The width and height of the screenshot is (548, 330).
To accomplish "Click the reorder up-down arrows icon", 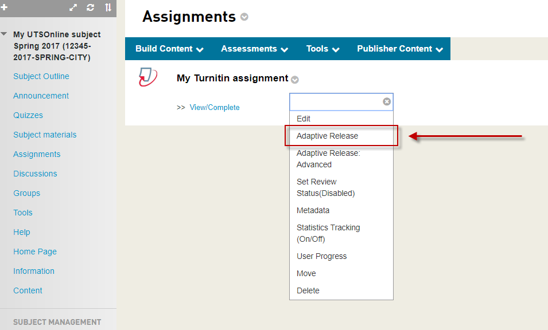I will click(x=108, y=7).
